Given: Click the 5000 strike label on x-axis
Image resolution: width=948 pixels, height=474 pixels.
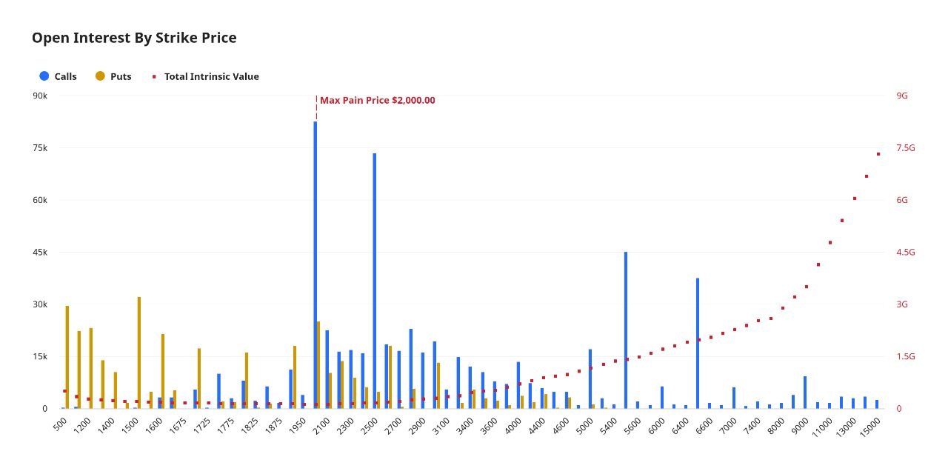Looking at the screenshot, I should [585, 425].
